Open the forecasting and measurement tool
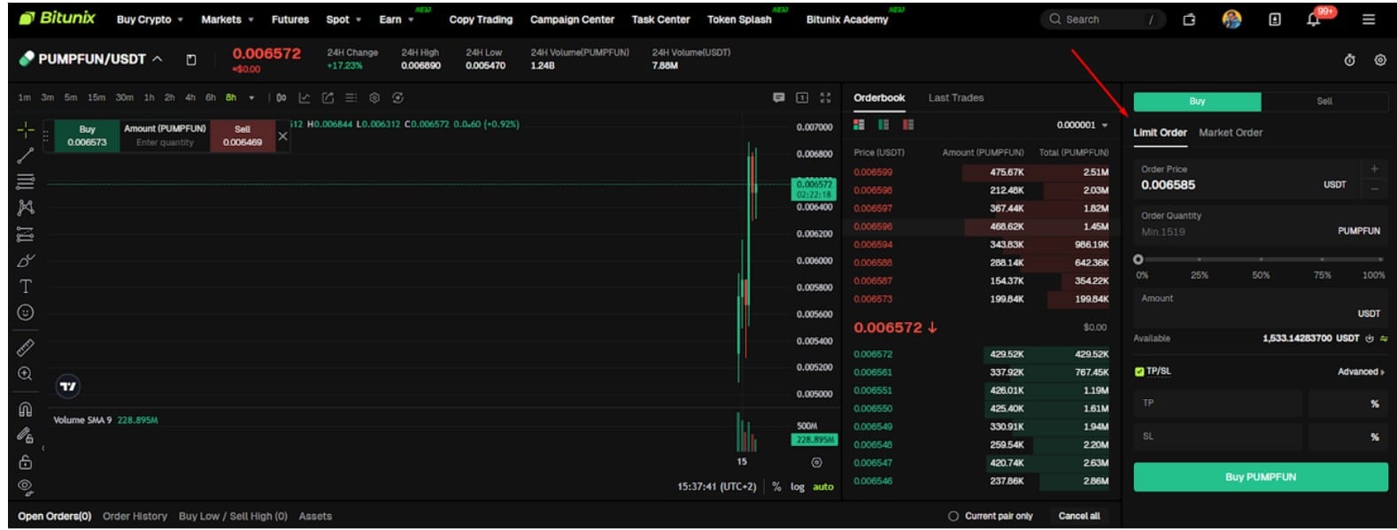The width and height of the screenshot is (1397, 530). point(26,234)
